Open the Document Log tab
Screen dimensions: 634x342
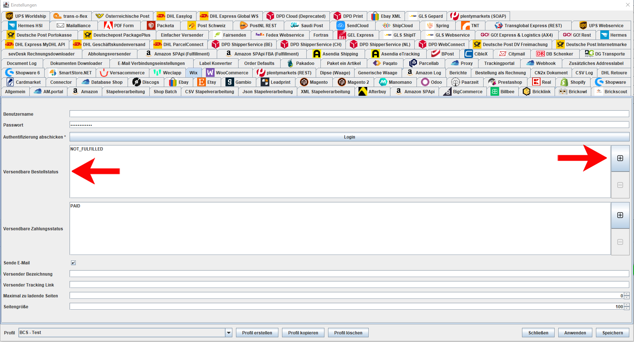click(22, 63)
